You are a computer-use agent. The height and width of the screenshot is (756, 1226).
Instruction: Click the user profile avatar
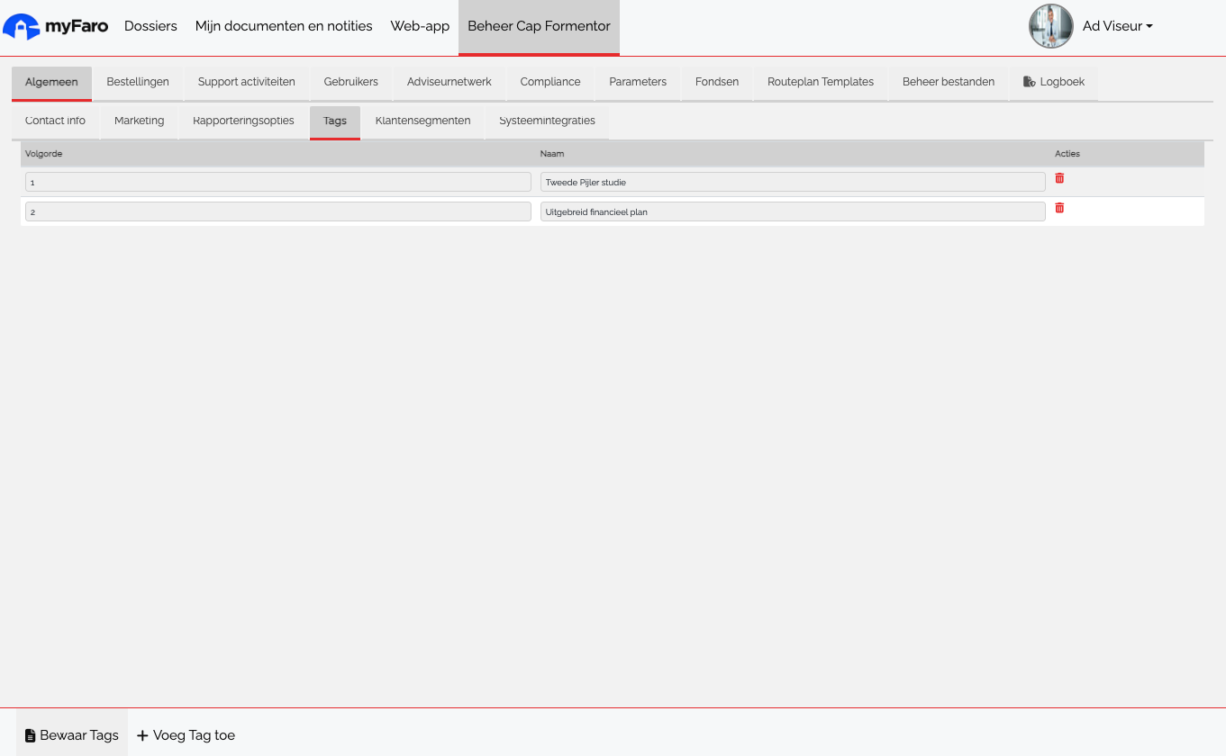tap(1050, 26)
